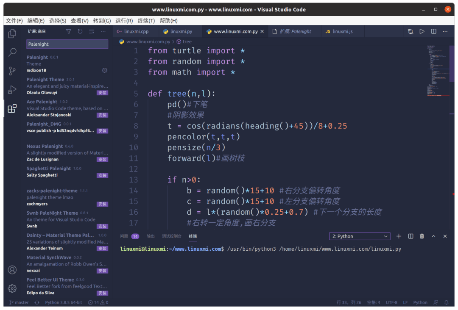Close the terminal panel
The height and width of the screenshot is (310, 458).
point(445,236)
